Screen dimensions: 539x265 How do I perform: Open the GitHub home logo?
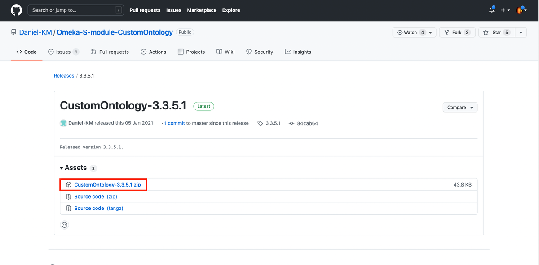coord(16,10)
